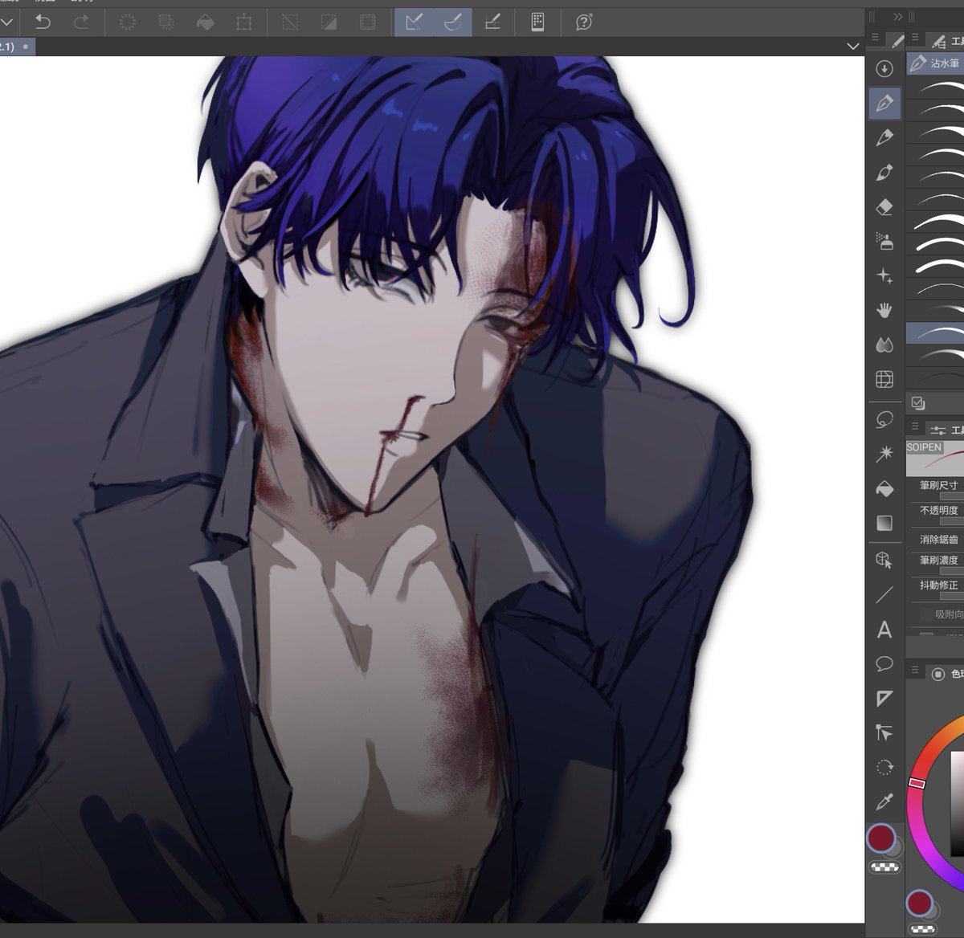Select the Airbrush tool in the toolbox
The image size is (964, 938).
click(x=884, y=240)
